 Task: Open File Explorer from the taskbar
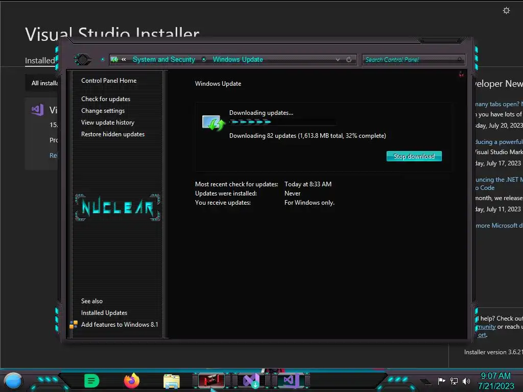(172, 381)
